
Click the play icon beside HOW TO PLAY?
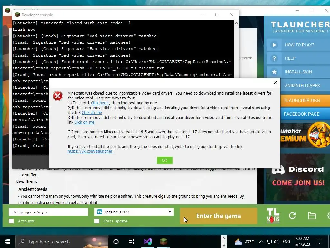(x=274, y=45)
